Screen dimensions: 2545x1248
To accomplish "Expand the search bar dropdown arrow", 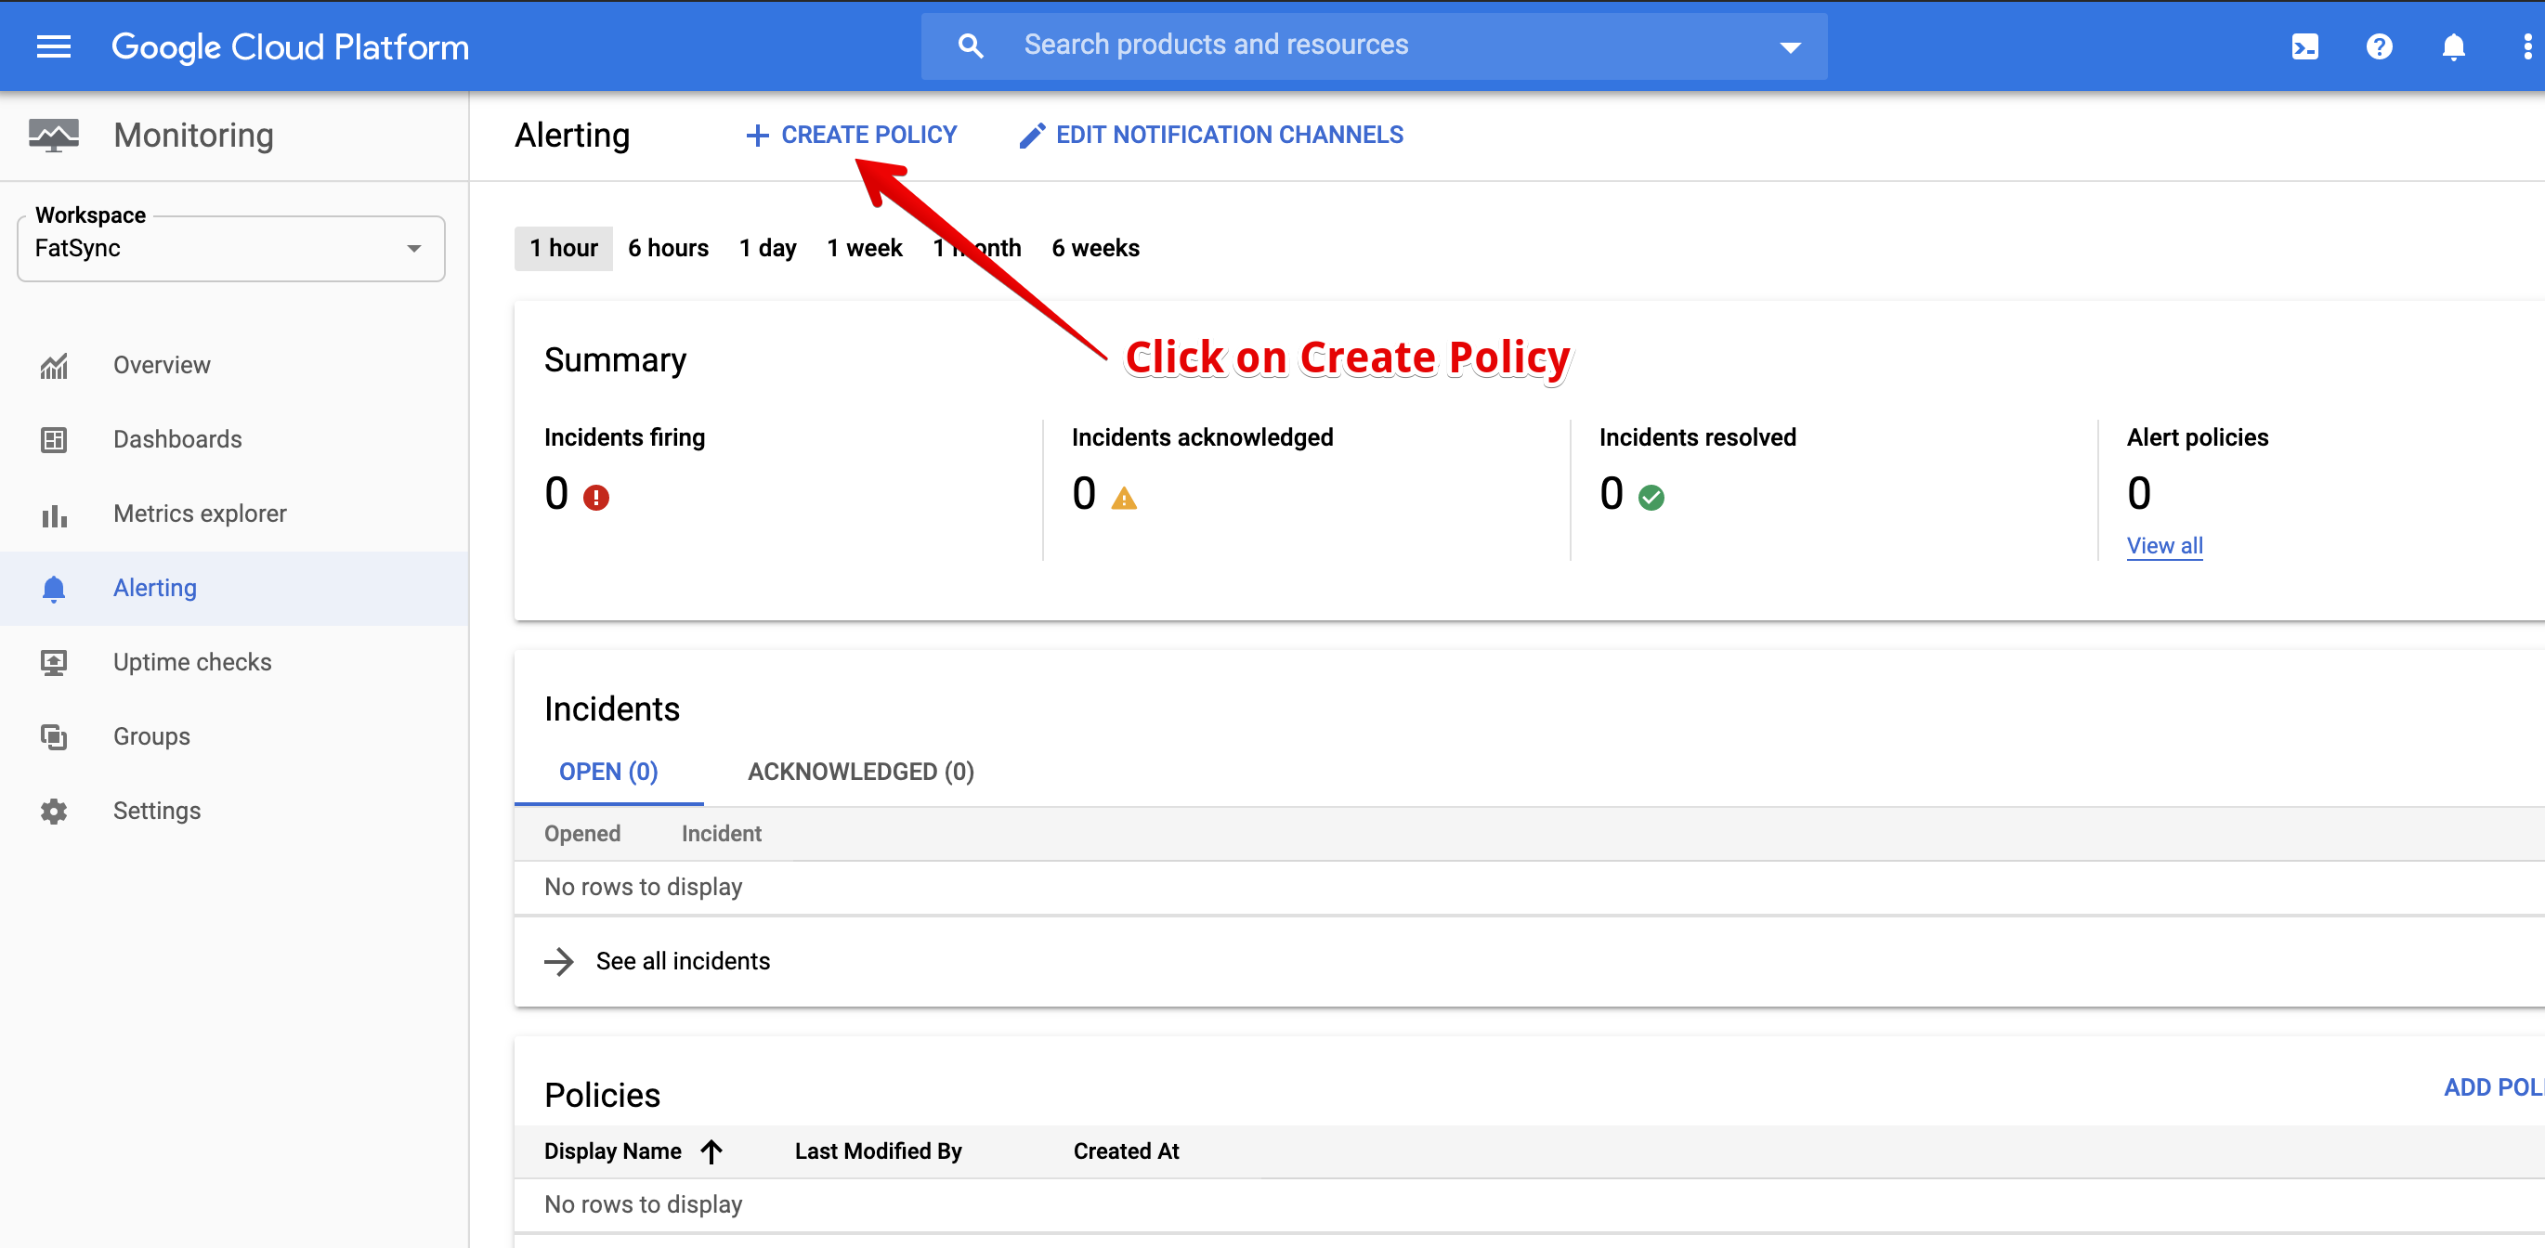I will click(1789, 47).
